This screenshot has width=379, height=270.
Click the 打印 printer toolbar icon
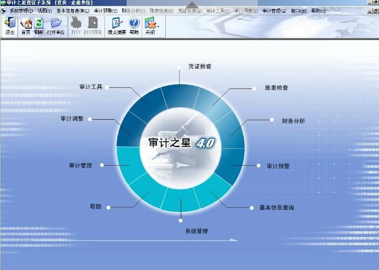click(76, 26)
